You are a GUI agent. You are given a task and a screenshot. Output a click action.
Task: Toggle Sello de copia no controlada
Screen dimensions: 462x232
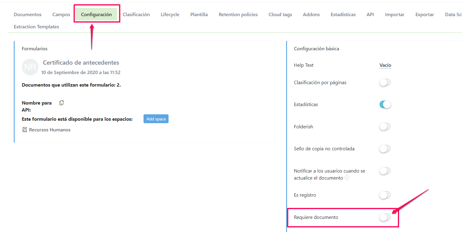pyautogui.click(x=385, y=149)
